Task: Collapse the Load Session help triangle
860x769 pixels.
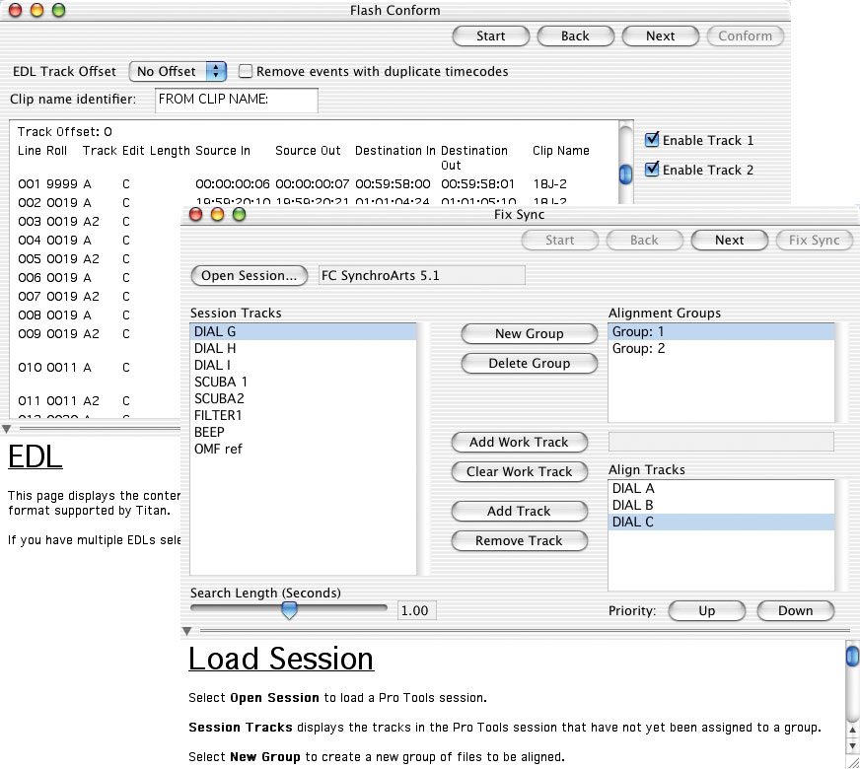Action: [x=187, y=630]
